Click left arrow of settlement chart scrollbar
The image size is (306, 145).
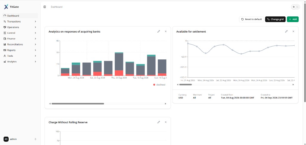pyautogui.click(x=178, y=85)
